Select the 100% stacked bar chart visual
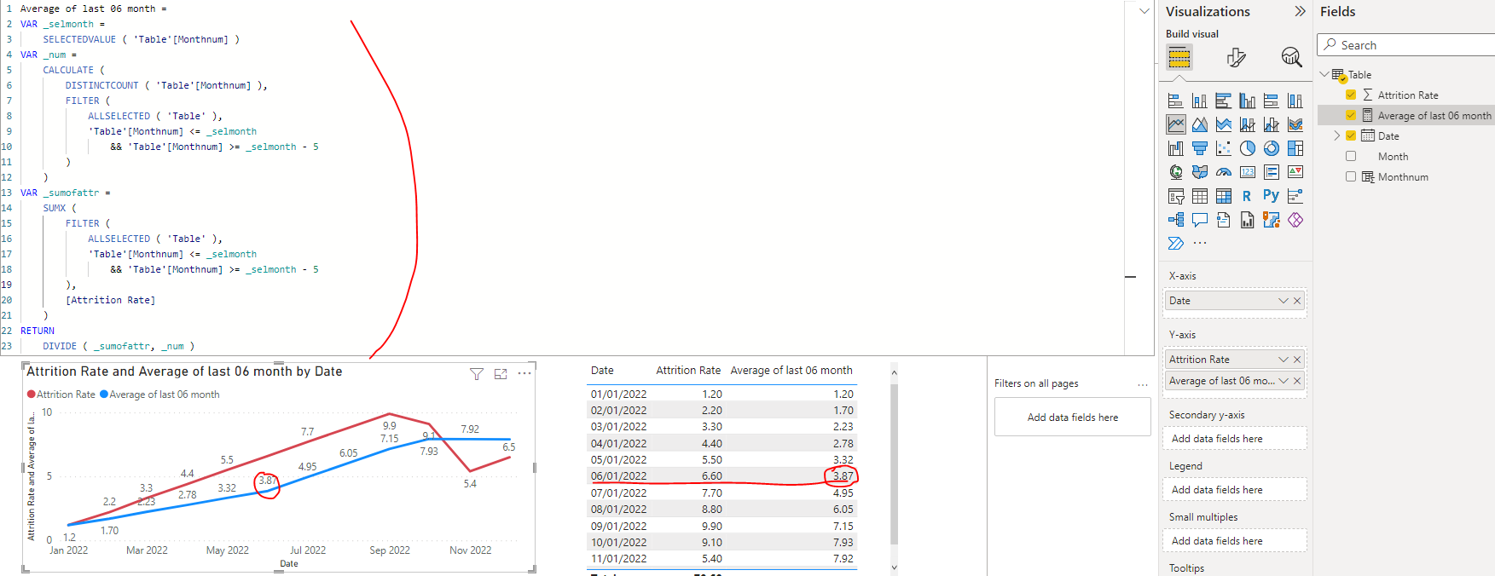Image resolution: width=1495 pixels, height=576 pixels. [x=1272, y=101]
